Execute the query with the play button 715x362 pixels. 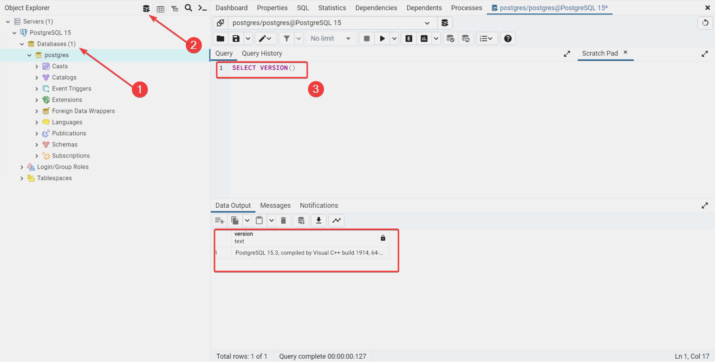pyautogui.click(x=382, y=39)
